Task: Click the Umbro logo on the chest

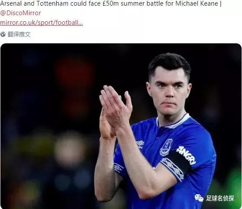Action: pyautogui.click(x=140, y=144)
